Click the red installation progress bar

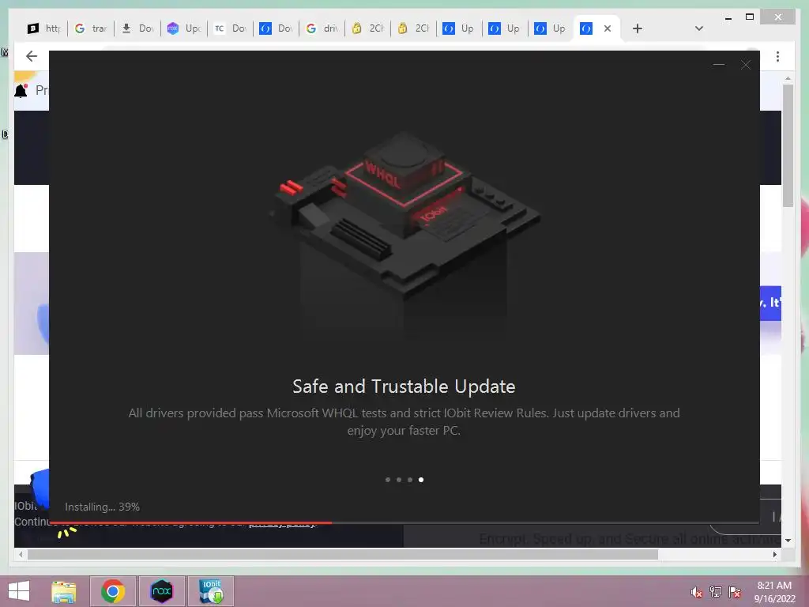click(191, 522)
